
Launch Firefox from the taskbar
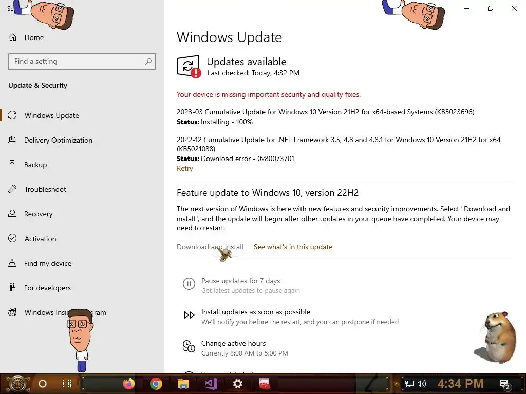point(129,384)
